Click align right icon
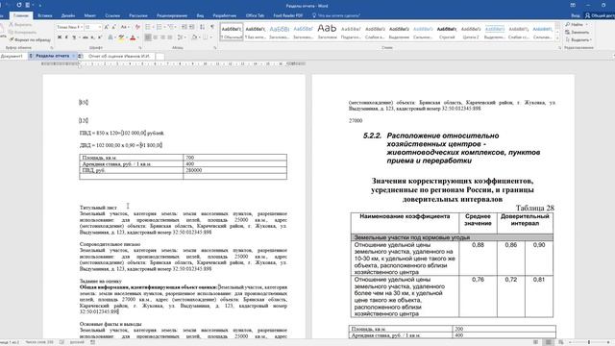Image resolution: width=615 pixels, height=346 pixels. click(162, 37)
